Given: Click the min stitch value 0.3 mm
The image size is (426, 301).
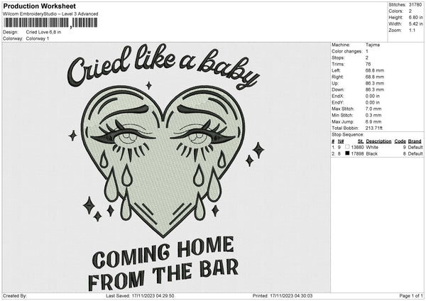Looking at the screenshot, I should (x=373, y=115).
